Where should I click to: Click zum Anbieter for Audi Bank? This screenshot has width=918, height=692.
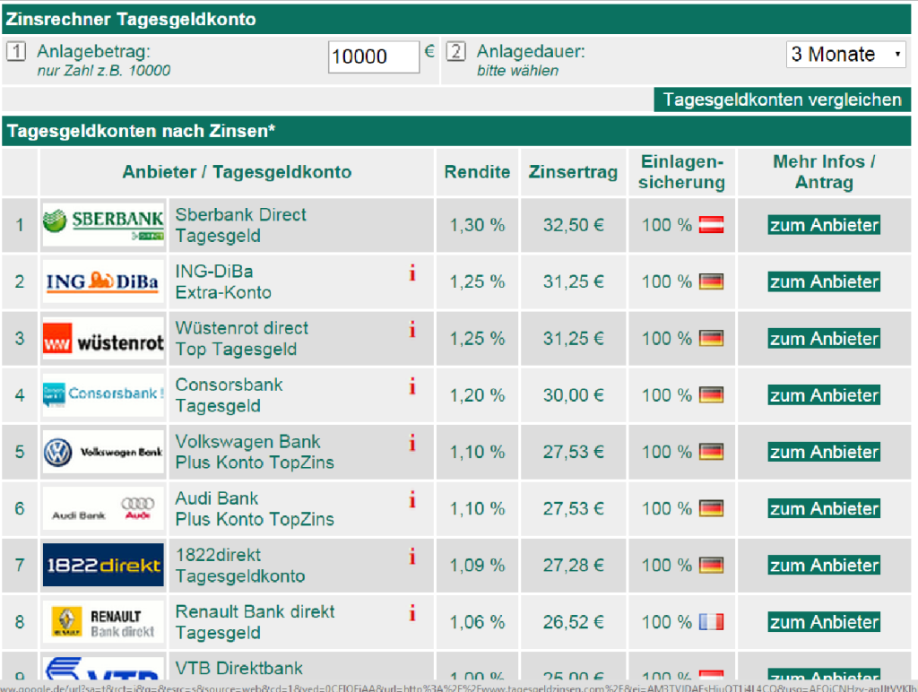pyautogui.click(x=824, y=509)
